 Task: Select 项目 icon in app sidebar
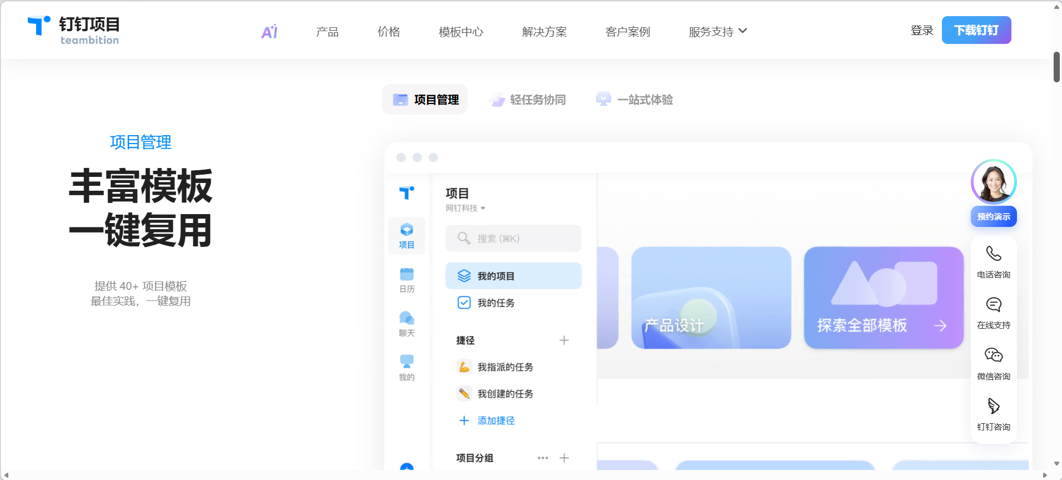406,236
